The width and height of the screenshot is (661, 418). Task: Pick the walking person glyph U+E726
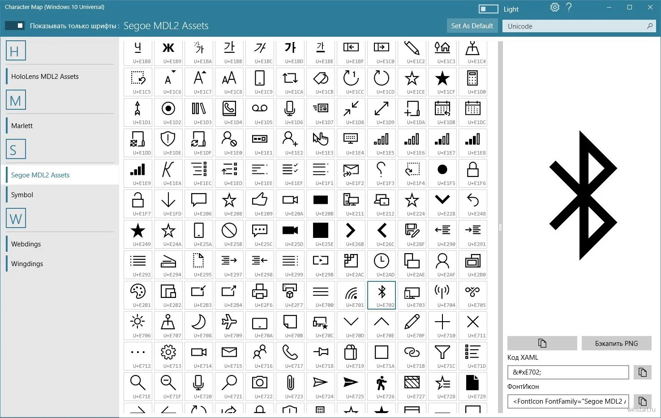382,387
